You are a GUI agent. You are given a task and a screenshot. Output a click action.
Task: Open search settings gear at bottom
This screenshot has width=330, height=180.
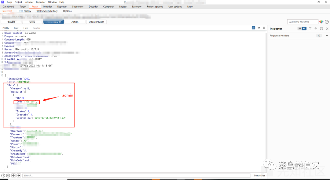8,175
